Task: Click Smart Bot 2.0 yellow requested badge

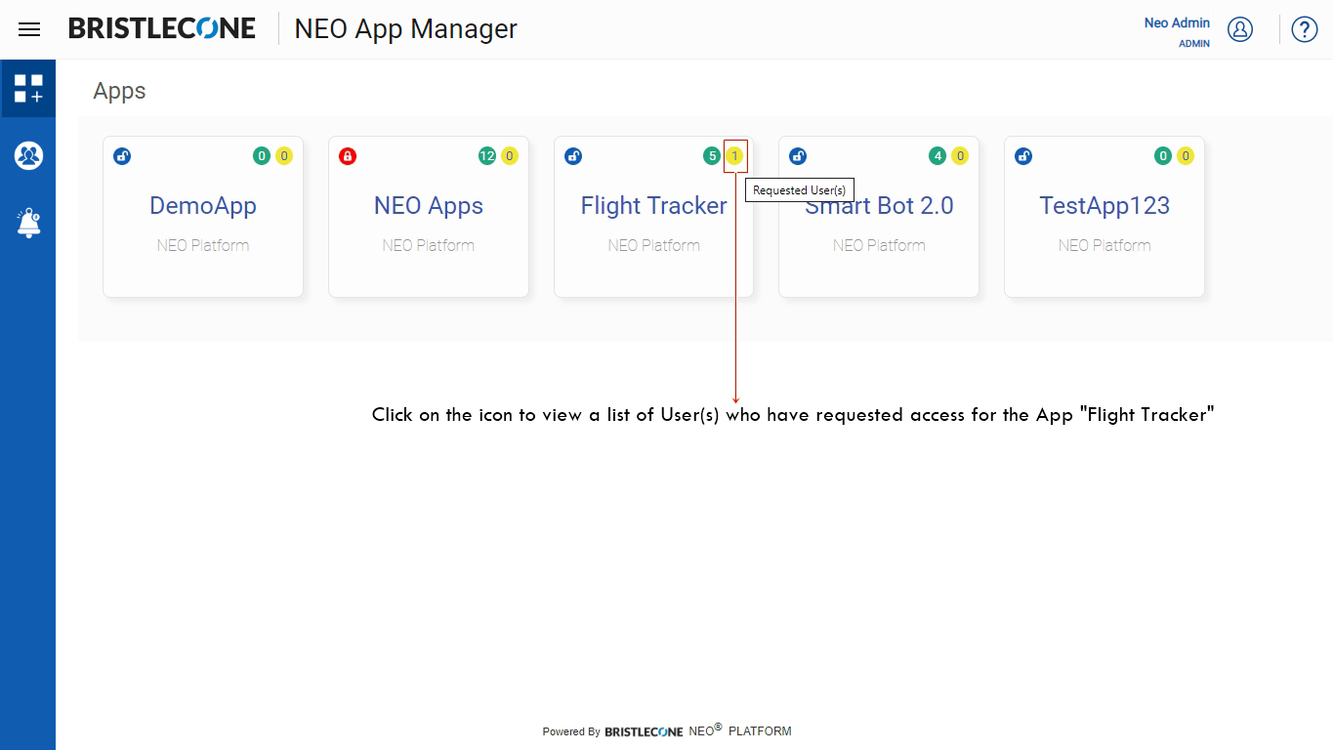Action: coord(960,156)
